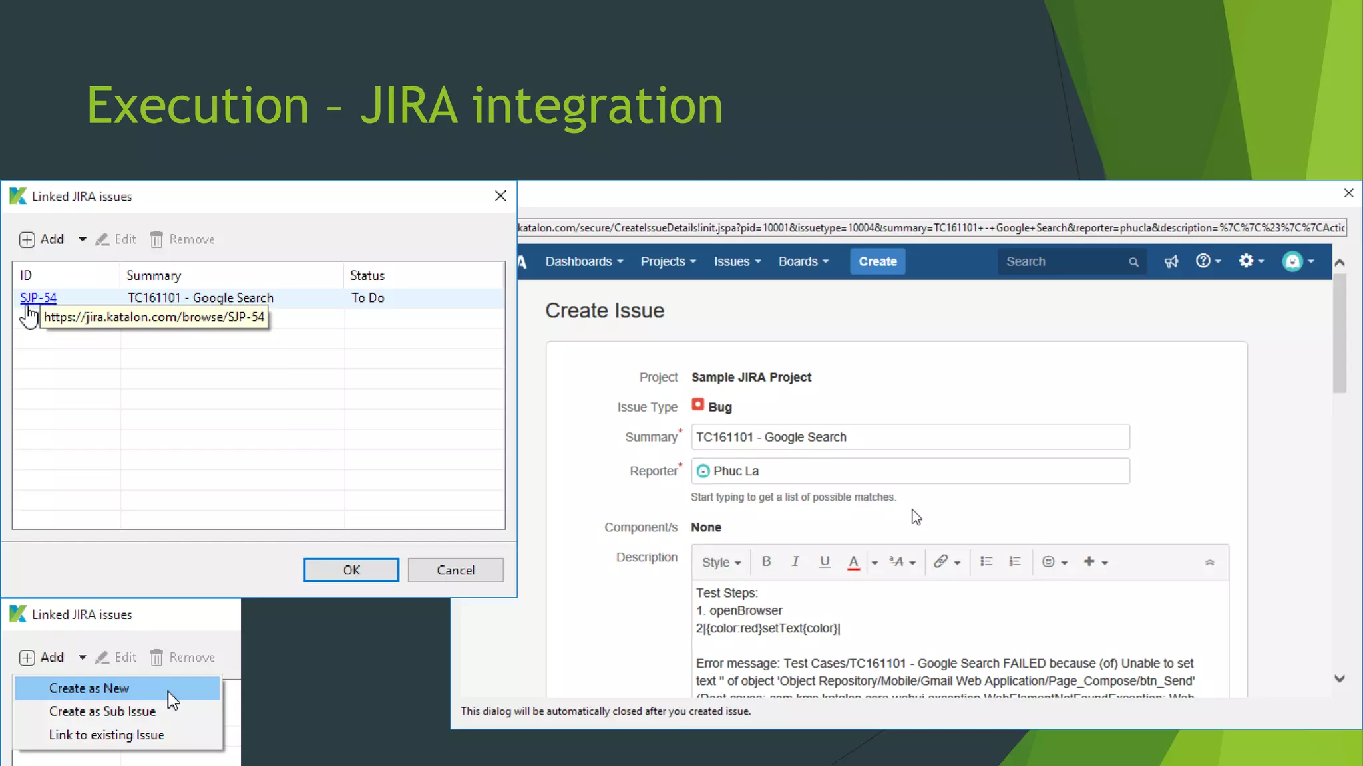The image size is (1363, 766).
Task: Click Remove trash icon in lower dialog
Action: click(x=156, y=658)
